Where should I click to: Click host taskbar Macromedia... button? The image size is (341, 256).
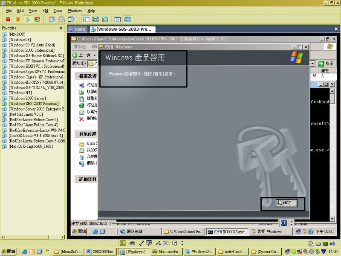(167, 252)
